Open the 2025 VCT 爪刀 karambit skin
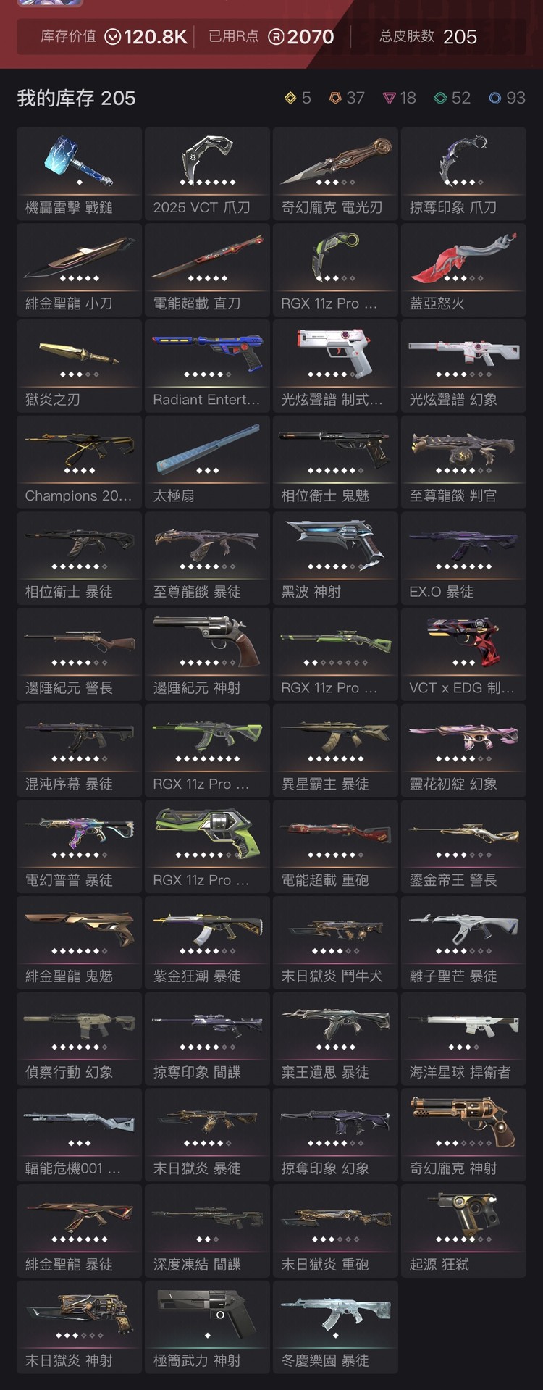 pos(208,174)
